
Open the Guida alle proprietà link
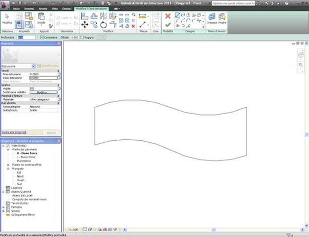coord(14,132)
